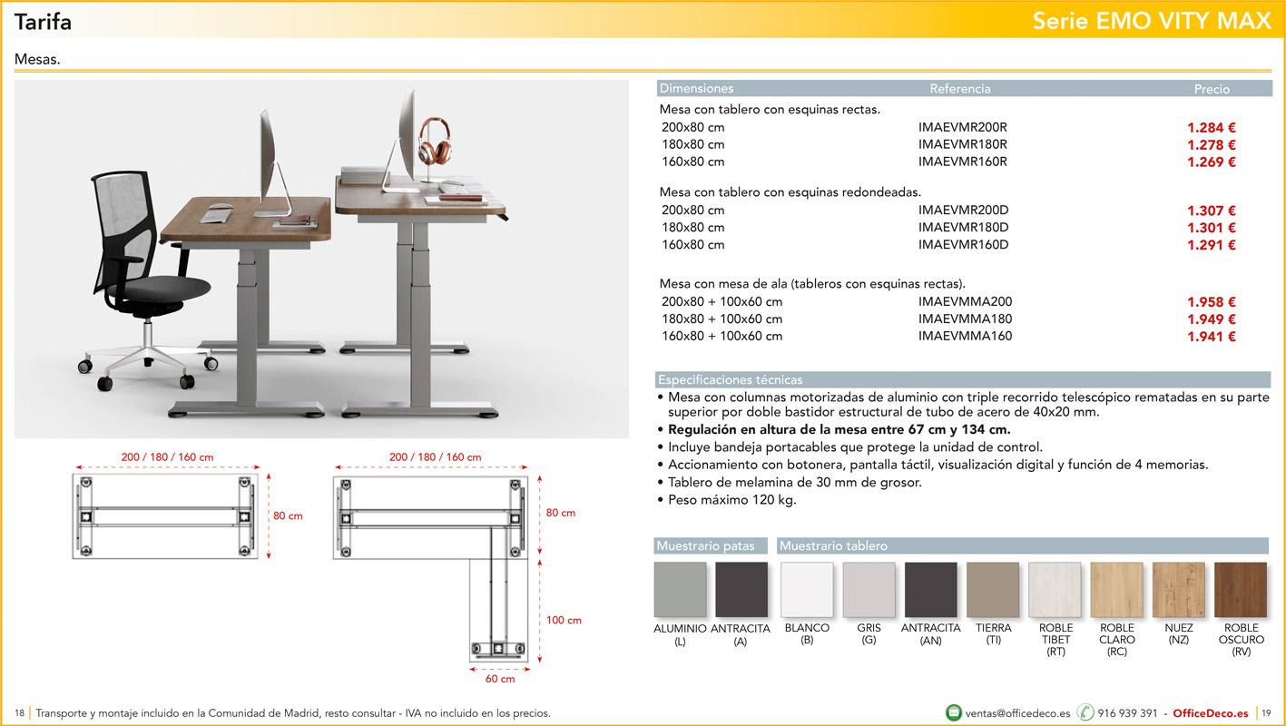Image resolution: width=1286 pixels, height=726 pixels.
Task: Click the Precio column header
Action: (x=1212, y=89)
